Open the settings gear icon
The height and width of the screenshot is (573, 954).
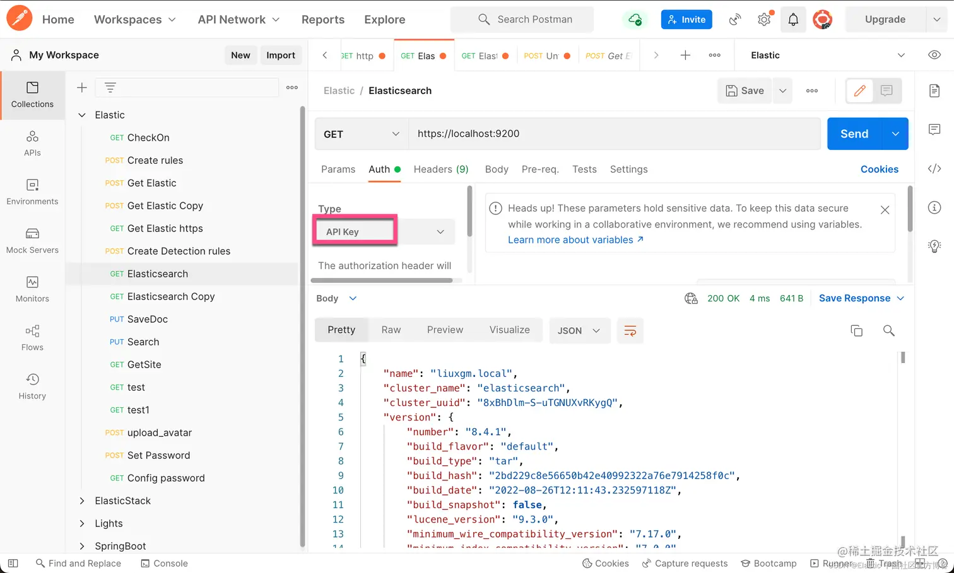(x=765, y=19)
